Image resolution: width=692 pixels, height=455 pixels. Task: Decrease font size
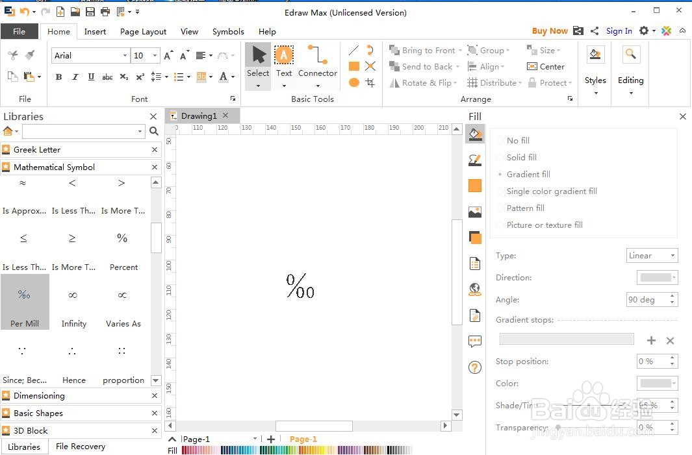(185, 55)
